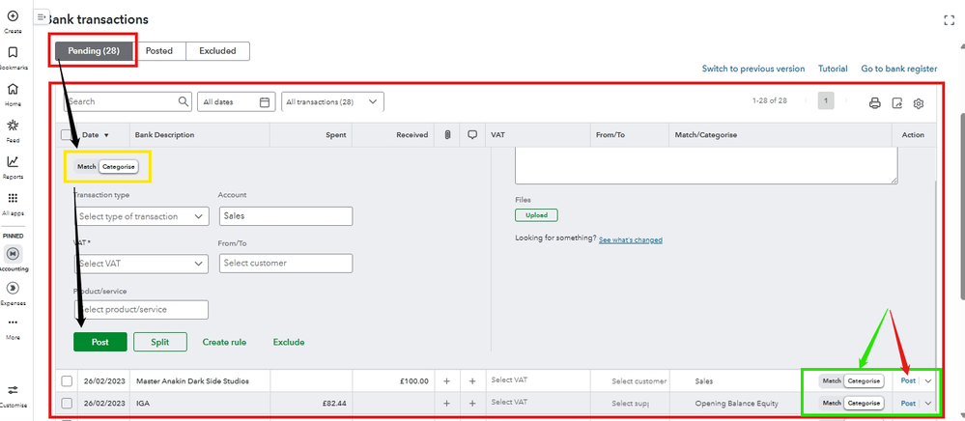This screenshot has height=421, width=965.
Task: Switch to Match in expanded row toggle
Action: click(x=86, y=167)
